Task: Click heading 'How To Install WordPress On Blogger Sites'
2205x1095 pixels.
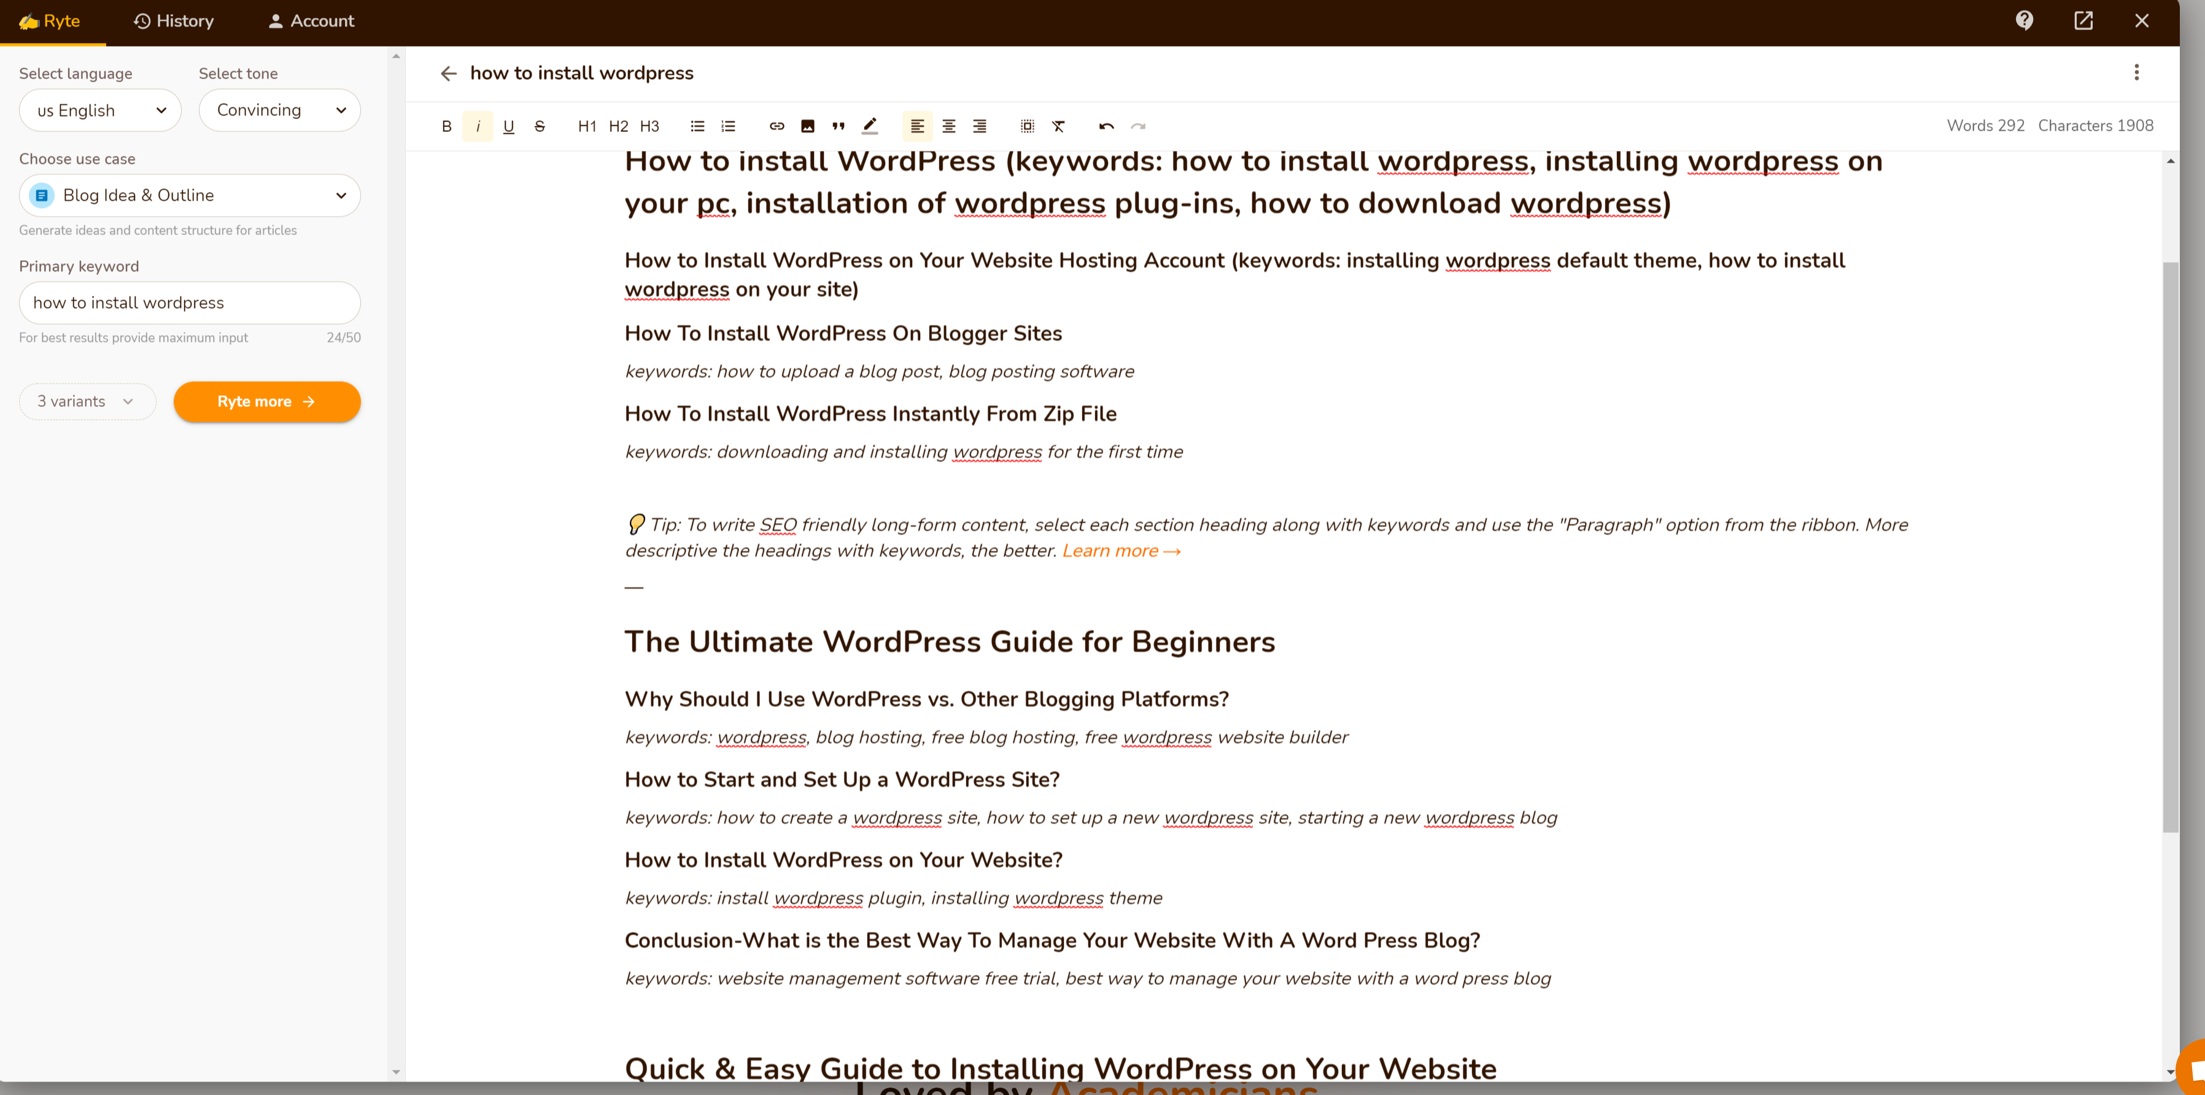Action: coord(843,334)
